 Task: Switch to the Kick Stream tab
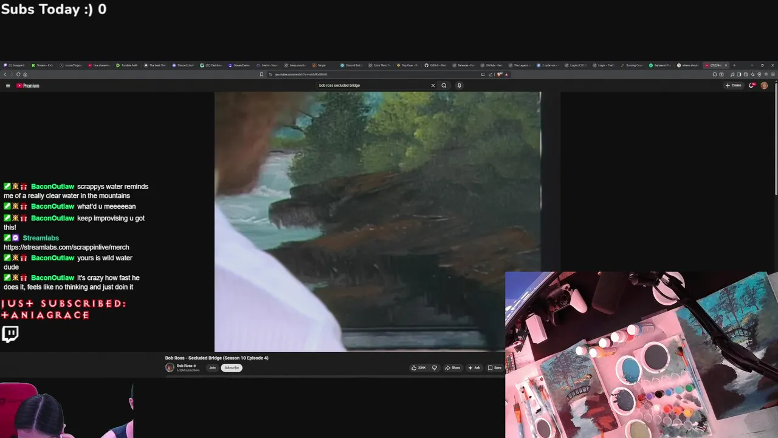[x=43, y=65]
